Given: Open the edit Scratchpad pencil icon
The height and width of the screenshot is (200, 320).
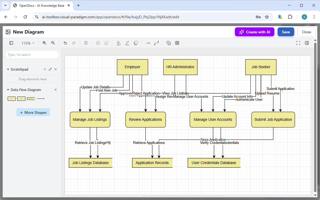Looking at the screenshot, I should (50, 69).
